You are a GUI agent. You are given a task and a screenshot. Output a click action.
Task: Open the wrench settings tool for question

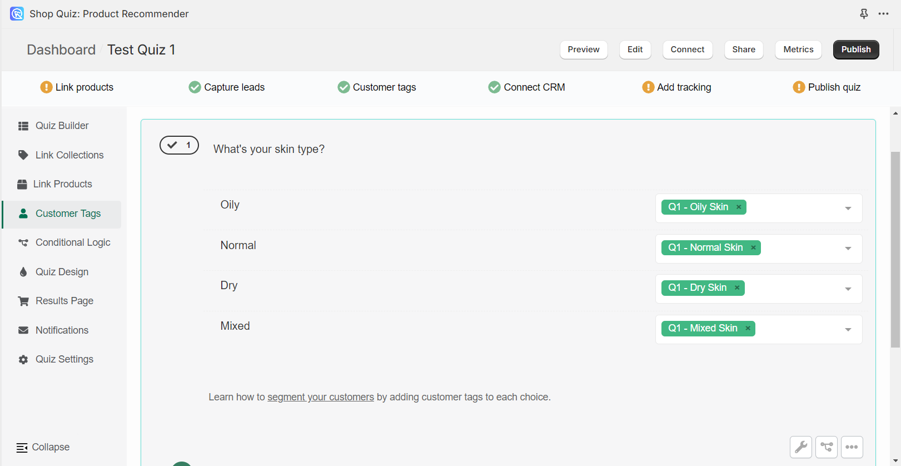pyautogui.click(x=801, y=447)
